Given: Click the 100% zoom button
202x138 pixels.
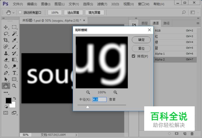Looking at the screenshot, I should click(x=55, y=12).
